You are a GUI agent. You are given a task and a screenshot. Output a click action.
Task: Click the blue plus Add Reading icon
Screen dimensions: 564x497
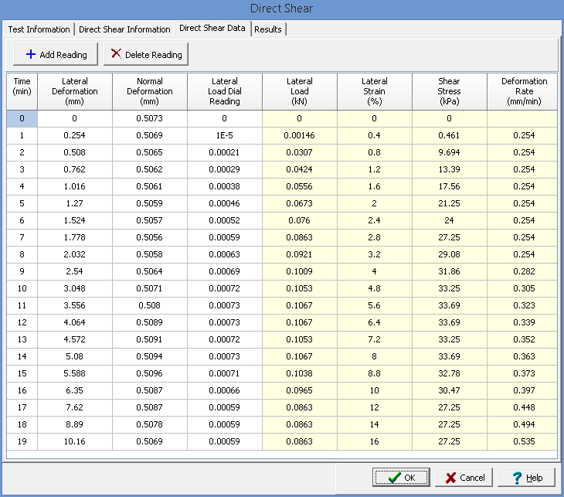pos(31,54)
